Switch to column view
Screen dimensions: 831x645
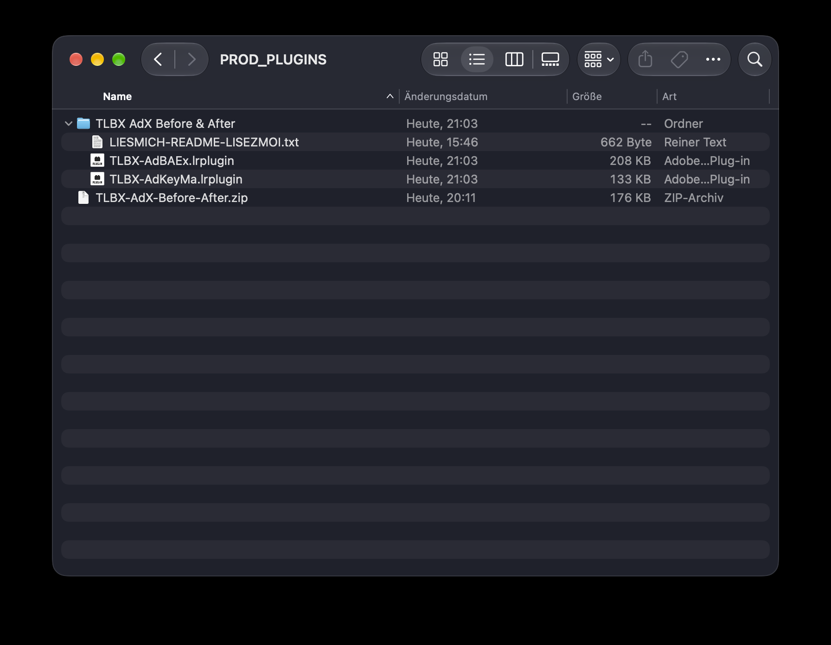tap(514, 59)
